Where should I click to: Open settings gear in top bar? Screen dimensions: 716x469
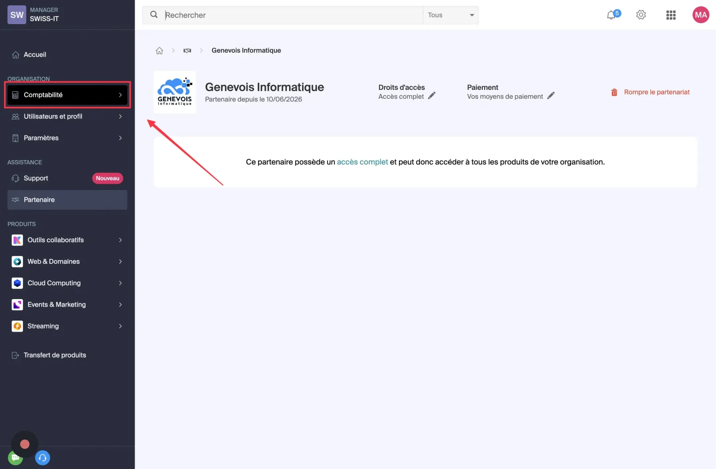coord(641,15)
